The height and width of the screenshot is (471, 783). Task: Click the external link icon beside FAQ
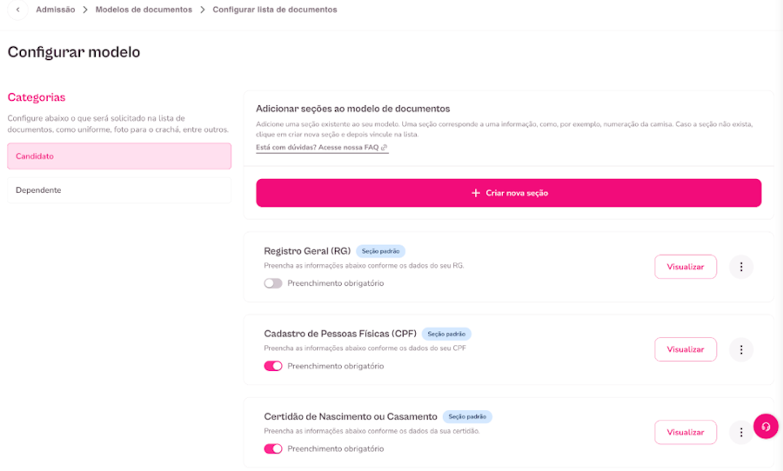pos(385,148)
